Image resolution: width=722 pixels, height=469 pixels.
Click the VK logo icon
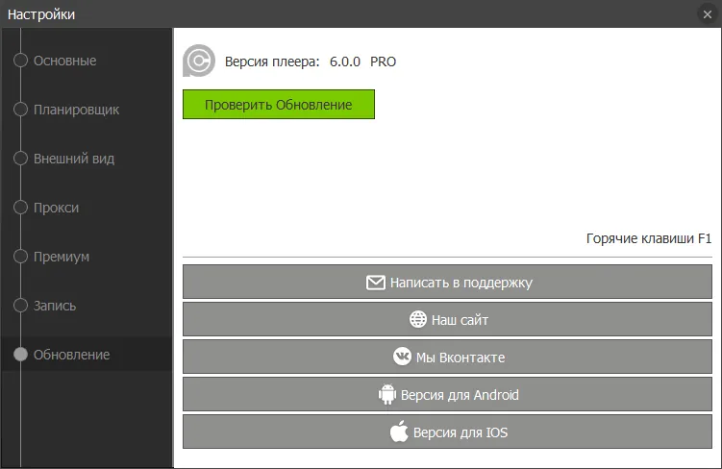coord(402,357)
